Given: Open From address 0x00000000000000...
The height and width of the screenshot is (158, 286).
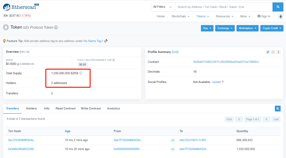Looking at the screenshot, I should click(128, 149).
